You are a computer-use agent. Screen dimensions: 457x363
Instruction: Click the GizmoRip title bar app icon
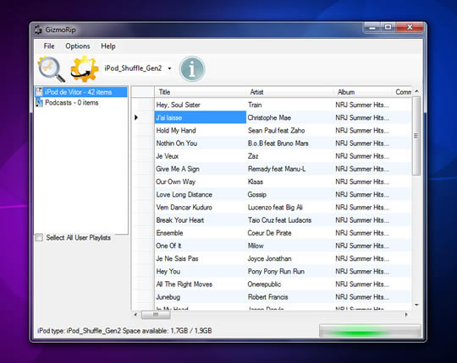38,30
